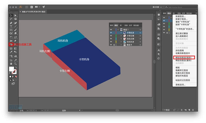Open the 基本功能 workspace dropdown
The width and height of the screenshot is (206, 123).
pyautogui.click(x=157, y=7)
